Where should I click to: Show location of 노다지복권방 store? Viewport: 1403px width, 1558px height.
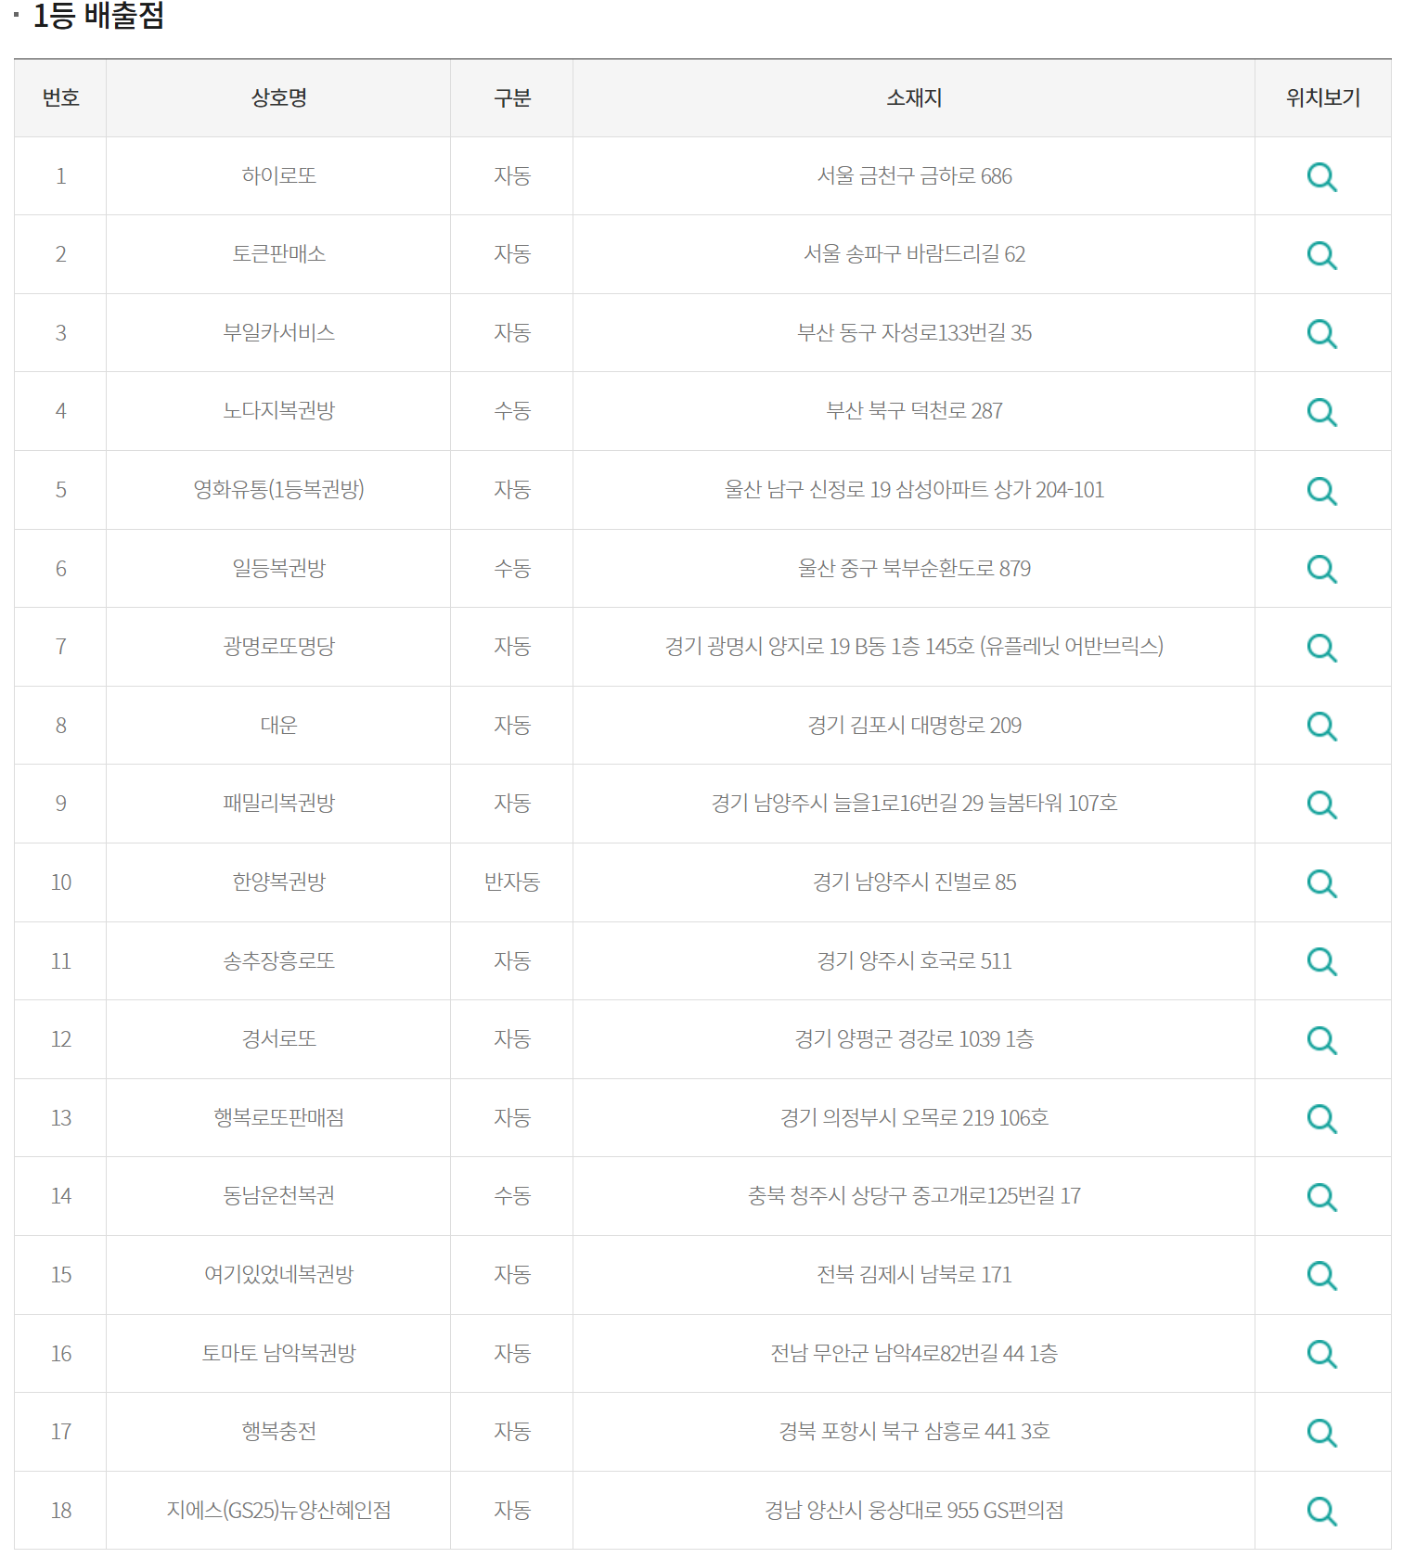tap(1321, 412)
